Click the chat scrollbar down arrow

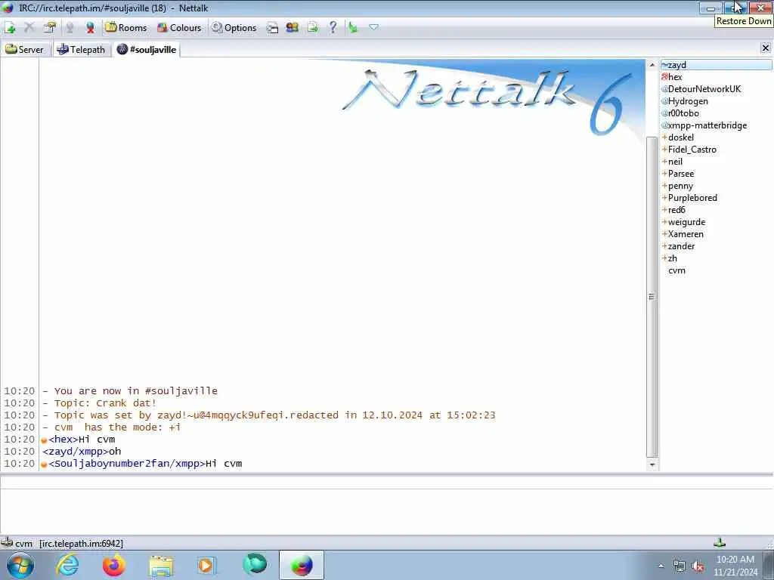tap(652, 464)
